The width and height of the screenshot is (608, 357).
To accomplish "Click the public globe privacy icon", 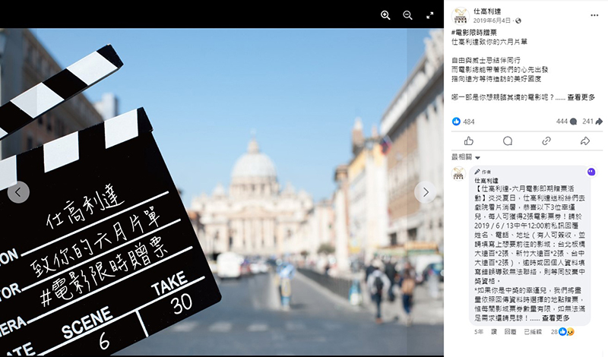I will pos(518,21).
